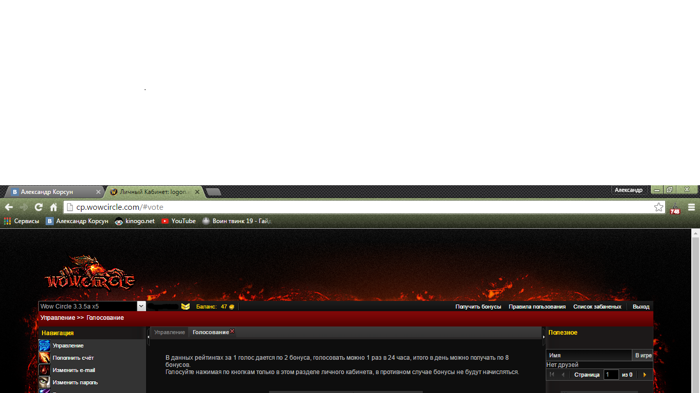Go to next page of friends list
The height and width of the screenshot is (393, 700).
pos(645,375)
